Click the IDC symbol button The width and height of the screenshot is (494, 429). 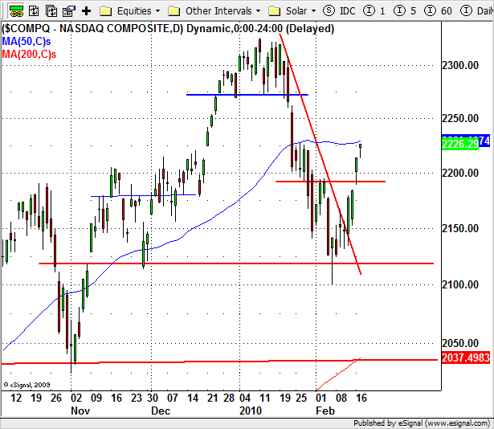click(x=339, y=11)
